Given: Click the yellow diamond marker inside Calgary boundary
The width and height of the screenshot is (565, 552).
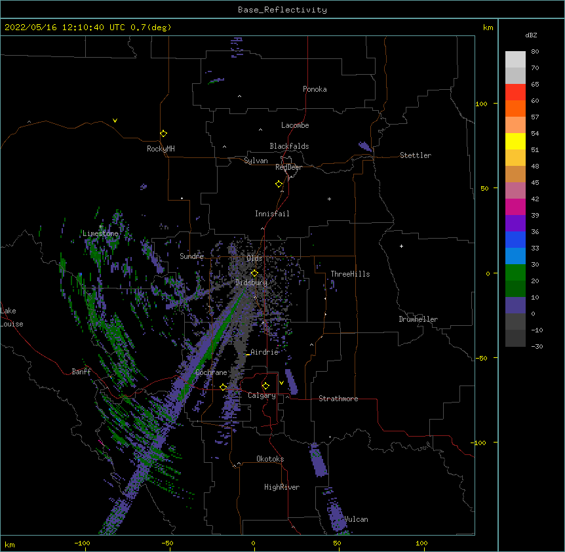Looking at the screenshot, I should pos(265,386).
